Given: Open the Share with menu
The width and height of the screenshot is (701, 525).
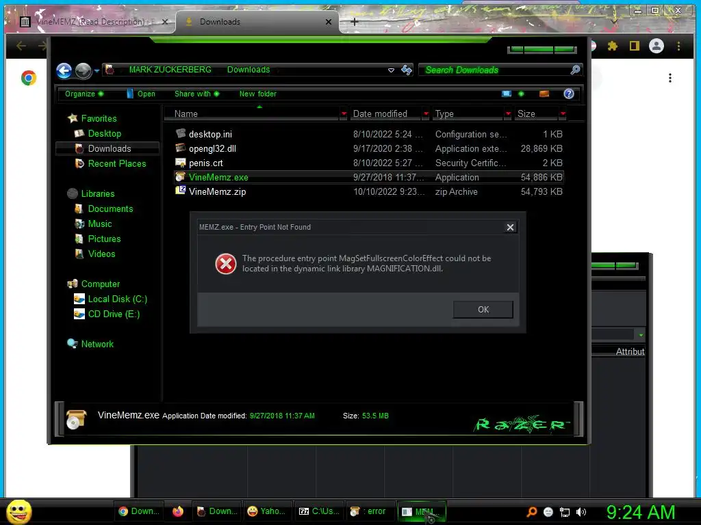Looking at the screenshot, I should point(196,94).
